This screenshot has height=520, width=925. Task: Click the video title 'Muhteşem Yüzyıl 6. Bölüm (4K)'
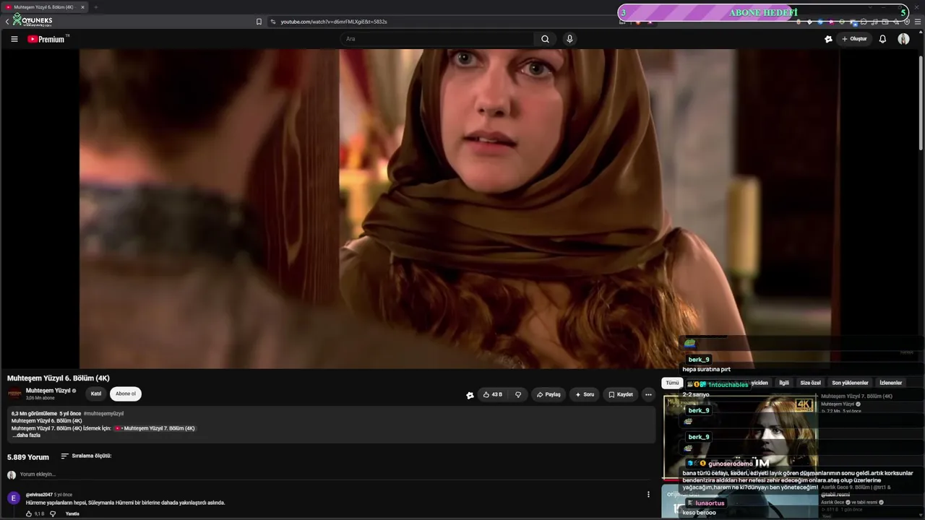pyautogui.click(x=59, y=378)
